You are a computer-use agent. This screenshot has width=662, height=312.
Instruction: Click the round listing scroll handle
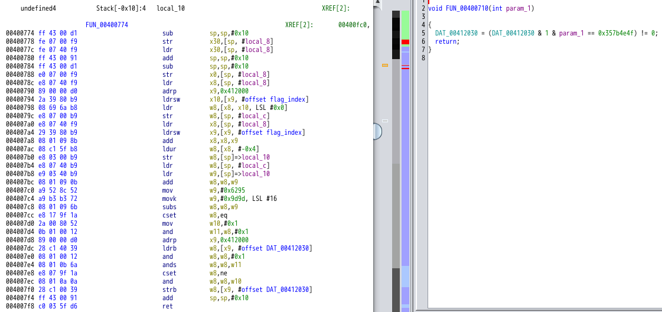click(377, 131)
